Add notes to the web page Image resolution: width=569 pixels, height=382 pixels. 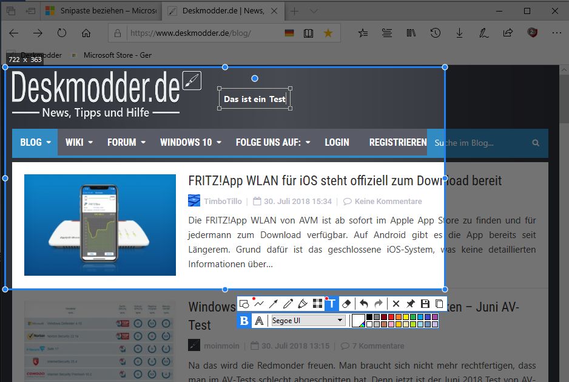point(483,33)
